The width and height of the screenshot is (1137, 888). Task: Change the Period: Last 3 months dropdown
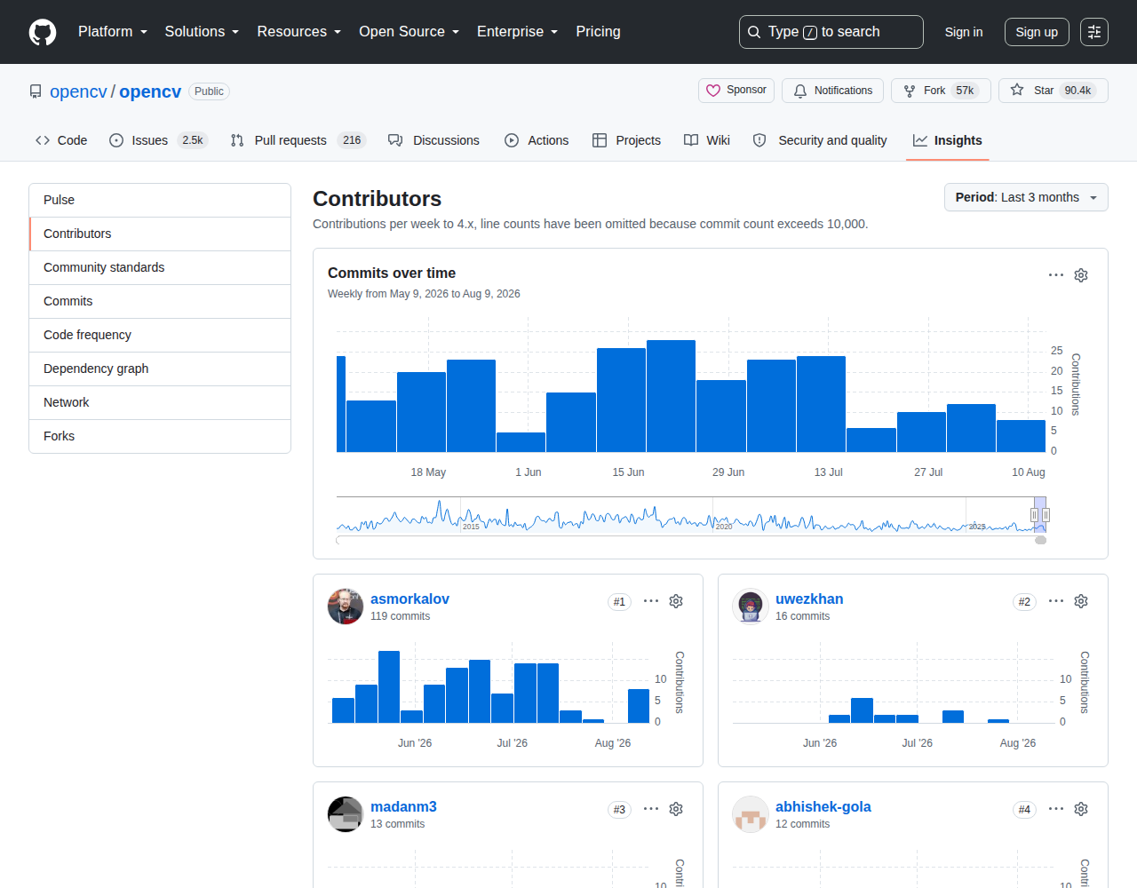[1026, 197]
